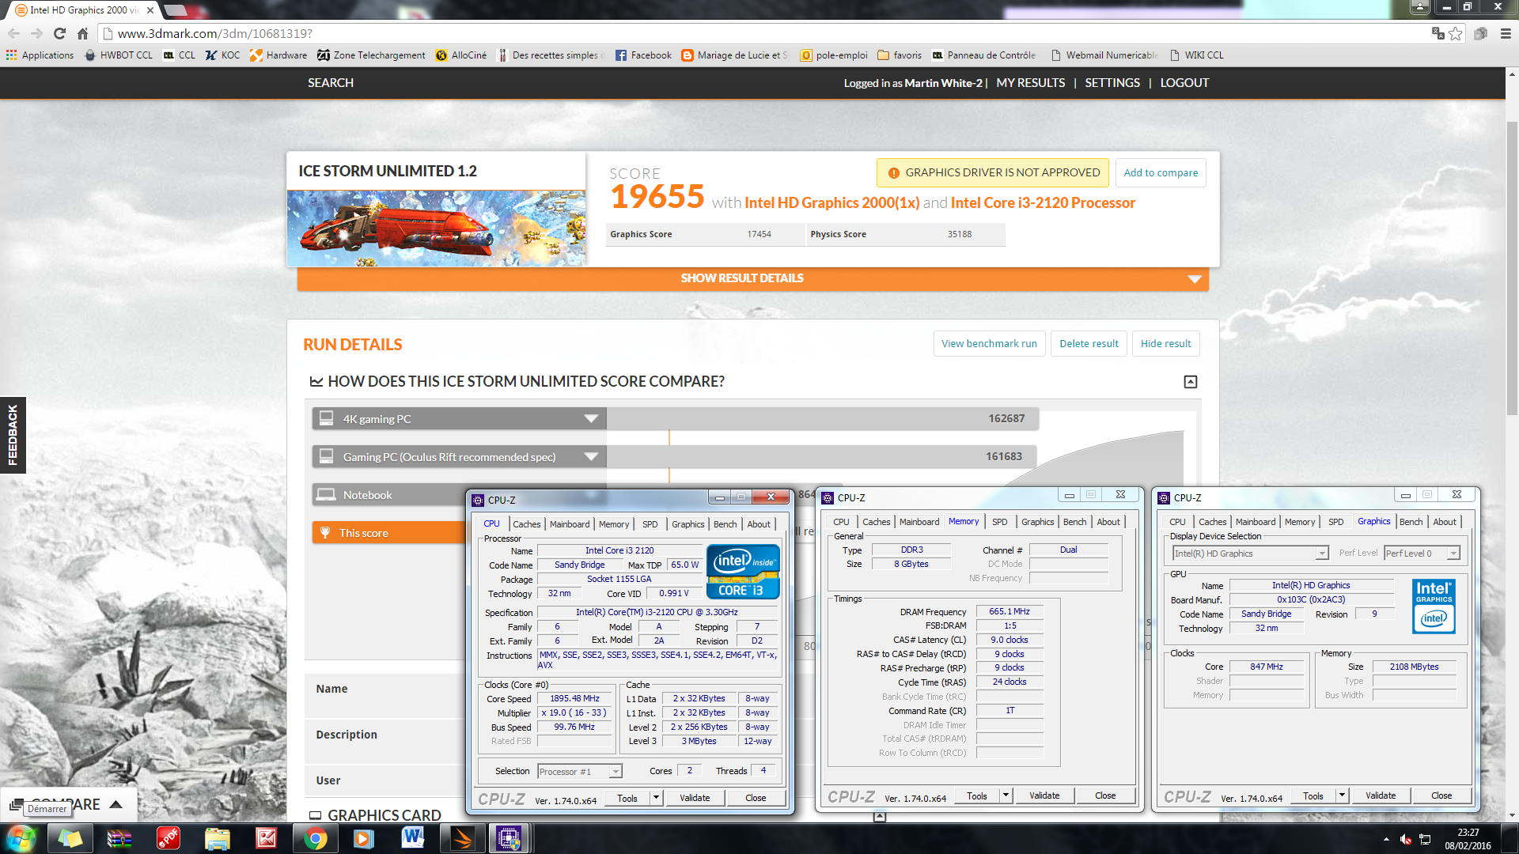Switch to Mainboard tab in first CPU-Z
The image size is (1519, 854).
pos(570,524)
